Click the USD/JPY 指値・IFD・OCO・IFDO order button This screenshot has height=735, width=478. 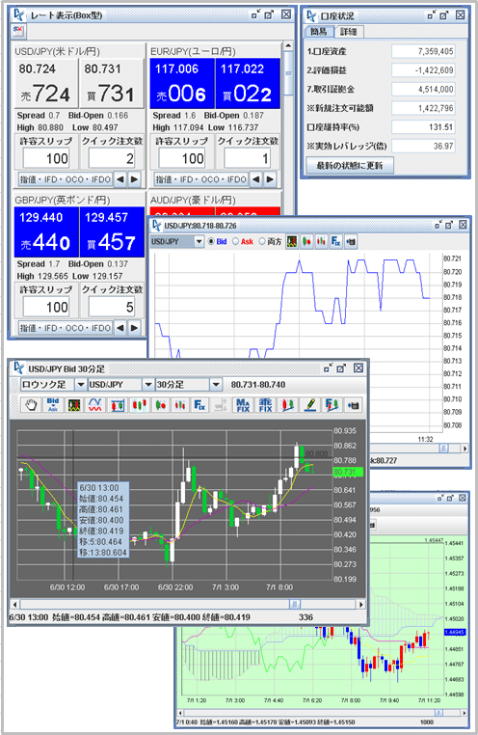(66, 179)
